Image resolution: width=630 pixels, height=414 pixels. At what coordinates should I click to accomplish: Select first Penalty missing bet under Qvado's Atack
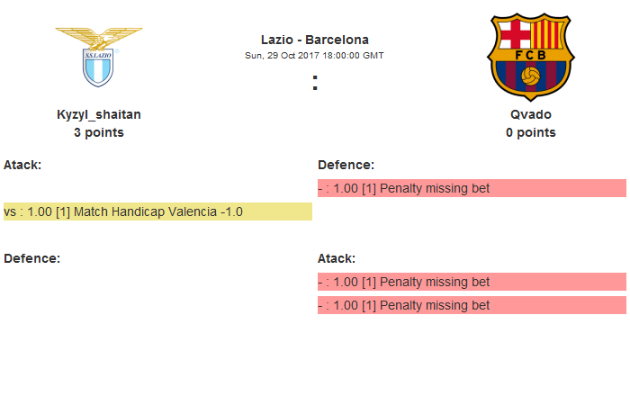tap(472, 282)
